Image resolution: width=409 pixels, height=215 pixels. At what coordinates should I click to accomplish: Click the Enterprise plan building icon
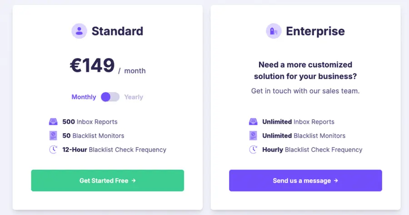(274, 31)
